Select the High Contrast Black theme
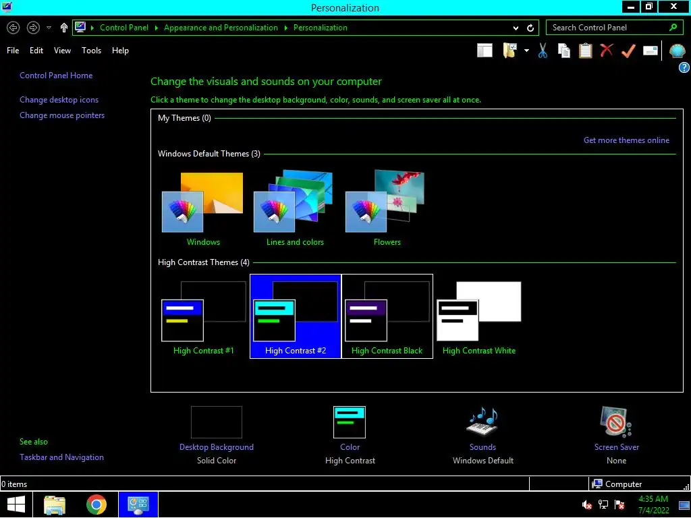This screenshot has width=691, height=518. 387,316
